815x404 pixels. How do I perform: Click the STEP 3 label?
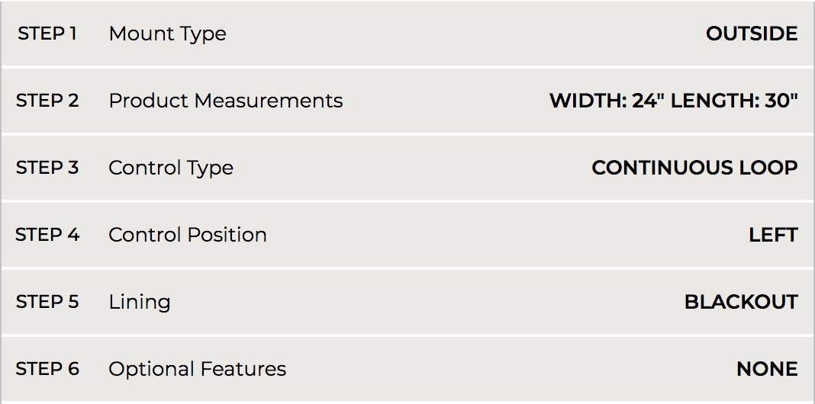click(x=47, y=168)
